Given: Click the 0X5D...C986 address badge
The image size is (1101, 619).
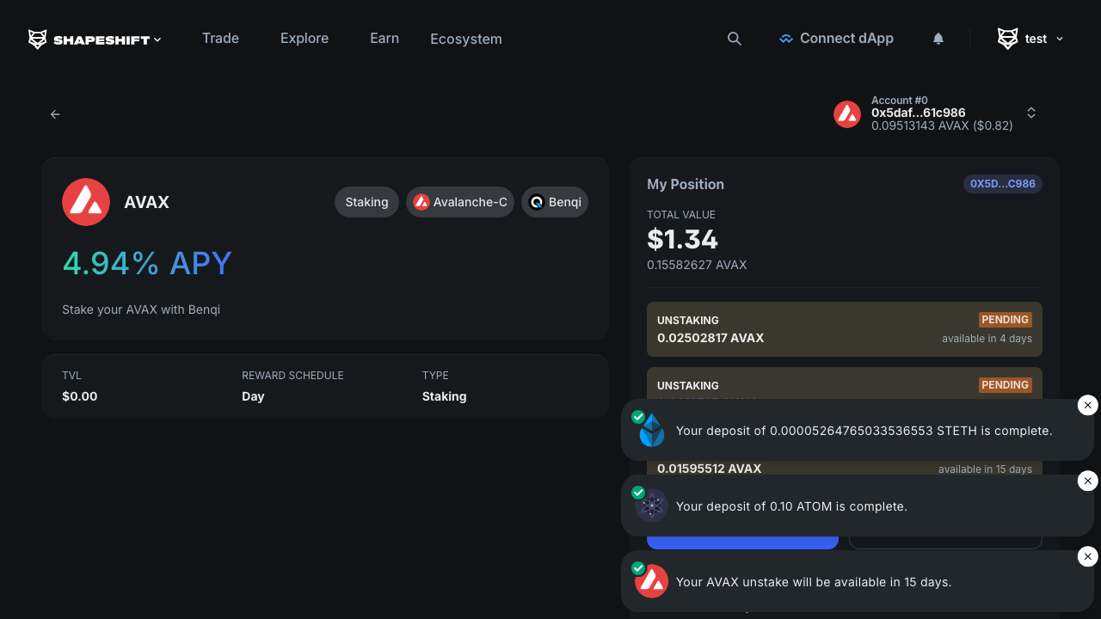Looking at the screenshot, I should pos(1002,184).
